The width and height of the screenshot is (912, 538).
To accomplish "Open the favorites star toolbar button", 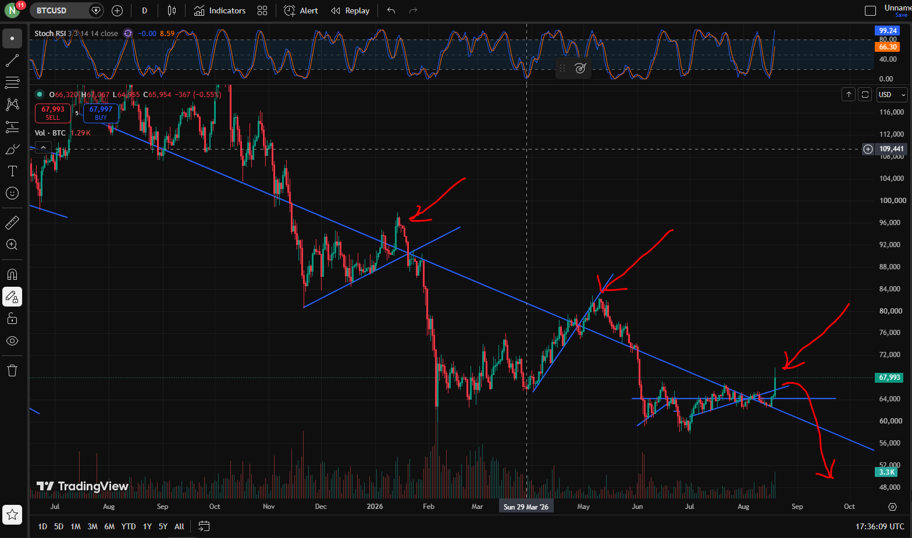I will tap(12, 514).
